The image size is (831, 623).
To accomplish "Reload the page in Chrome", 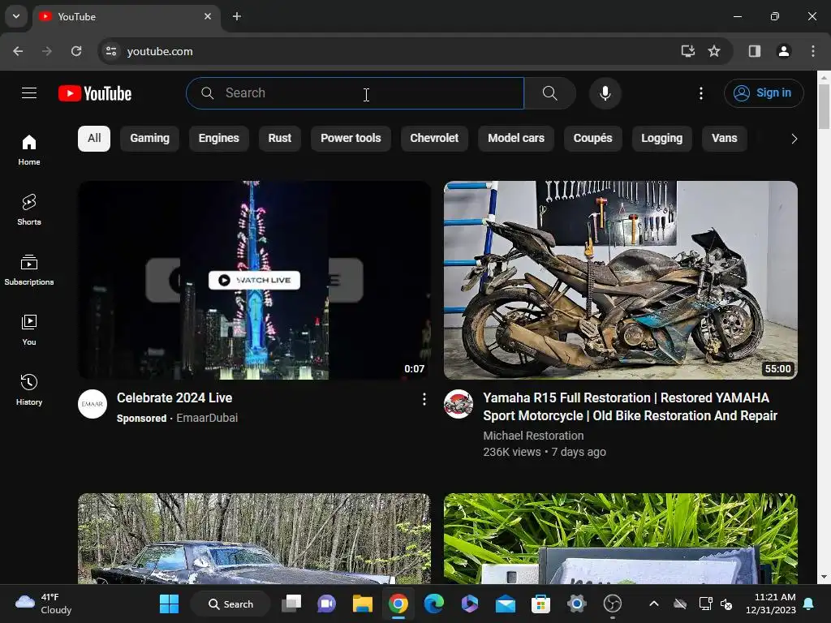I will click(x=76, y=51).
